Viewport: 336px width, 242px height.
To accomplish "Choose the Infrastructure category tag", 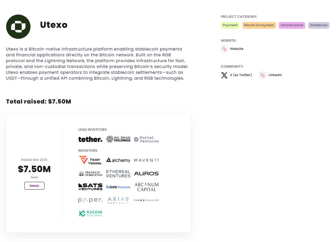I will (292, 25).
